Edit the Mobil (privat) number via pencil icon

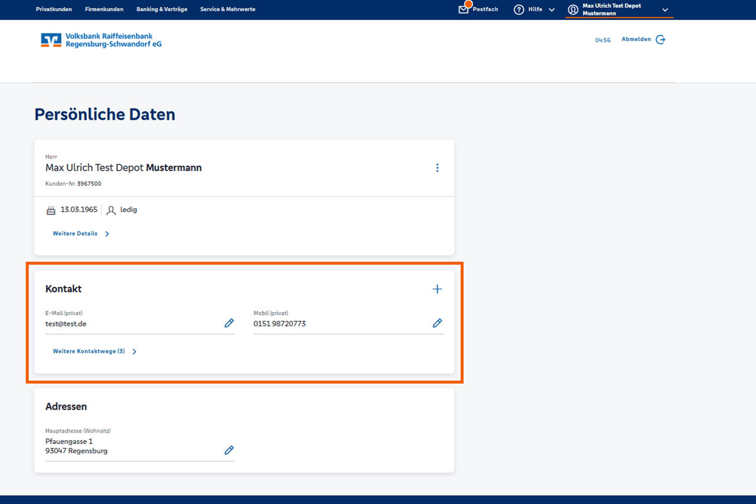tap(437, 323)
